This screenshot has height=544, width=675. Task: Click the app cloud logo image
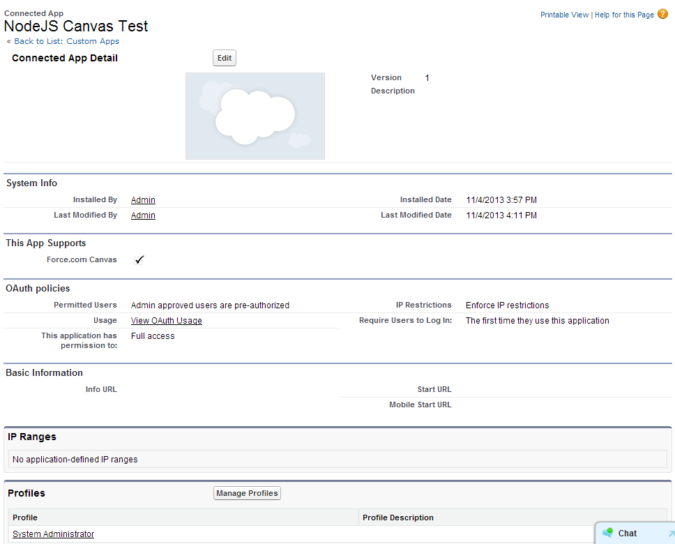click(255, 116)
